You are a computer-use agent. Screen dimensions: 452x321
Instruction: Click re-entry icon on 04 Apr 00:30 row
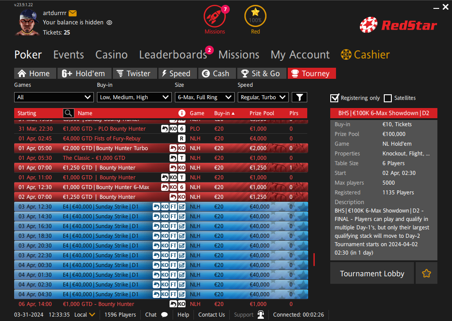pyautogui.click(x=156, y=265)
